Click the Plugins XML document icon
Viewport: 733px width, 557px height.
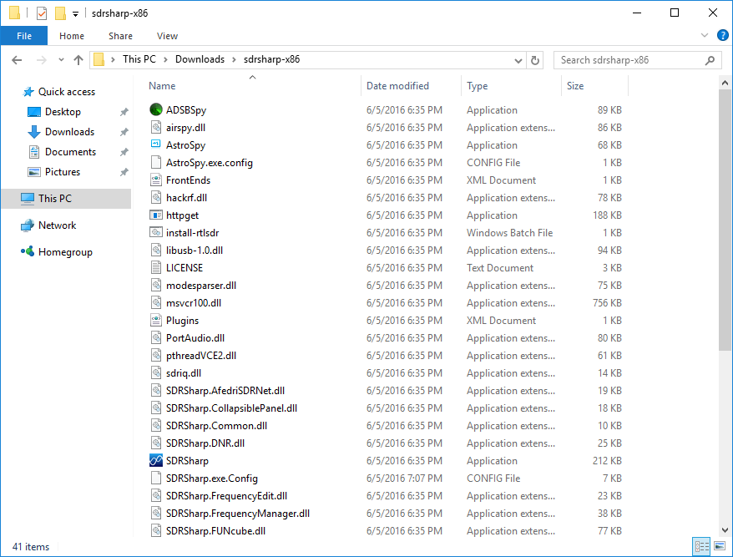(x=155, y=321)
